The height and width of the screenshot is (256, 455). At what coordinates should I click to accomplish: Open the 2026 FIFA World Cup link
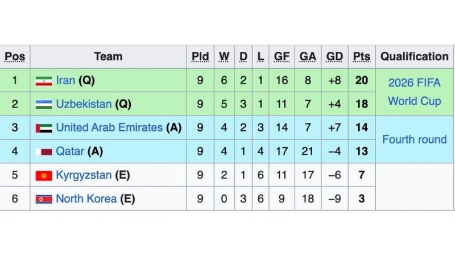click(415, 92)
